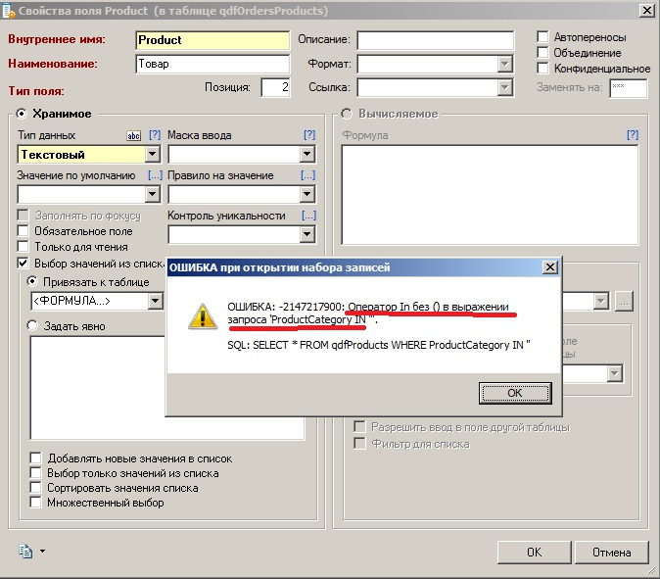Select the Задать явно radio button
Viewport: 660px width, 579px height.
[32, 326]
